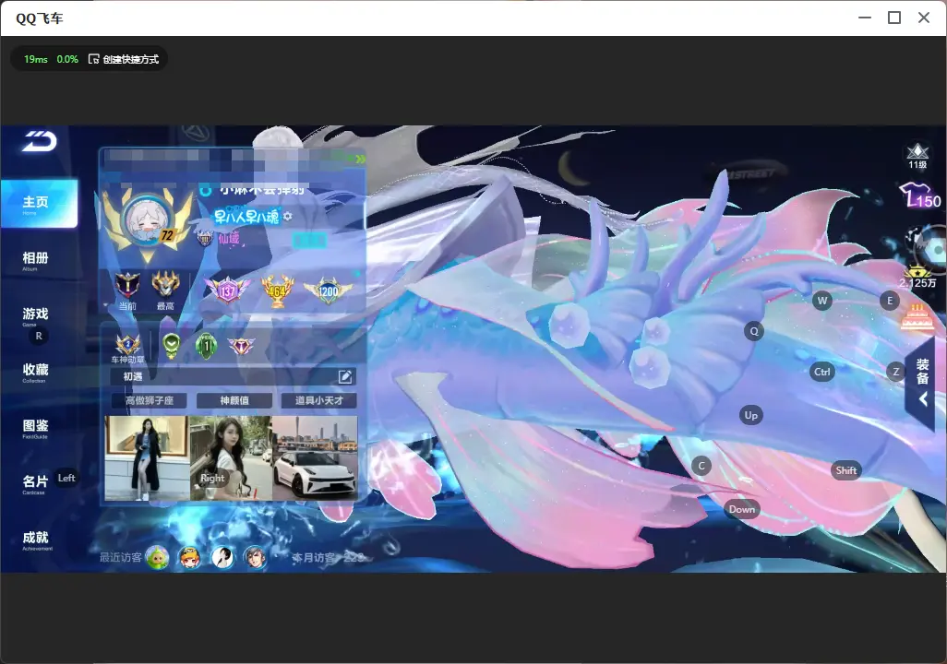Click the W key overlay button
Screen dimensions: 947x664
(x=822, y=301)
